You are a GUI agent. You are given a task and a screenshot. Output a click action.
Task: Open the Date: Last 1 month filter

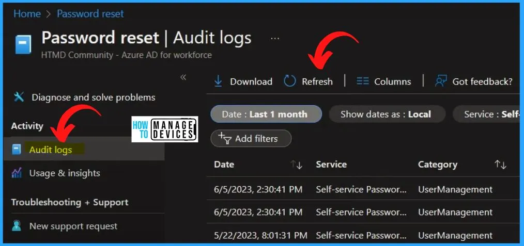click(266, 114)
